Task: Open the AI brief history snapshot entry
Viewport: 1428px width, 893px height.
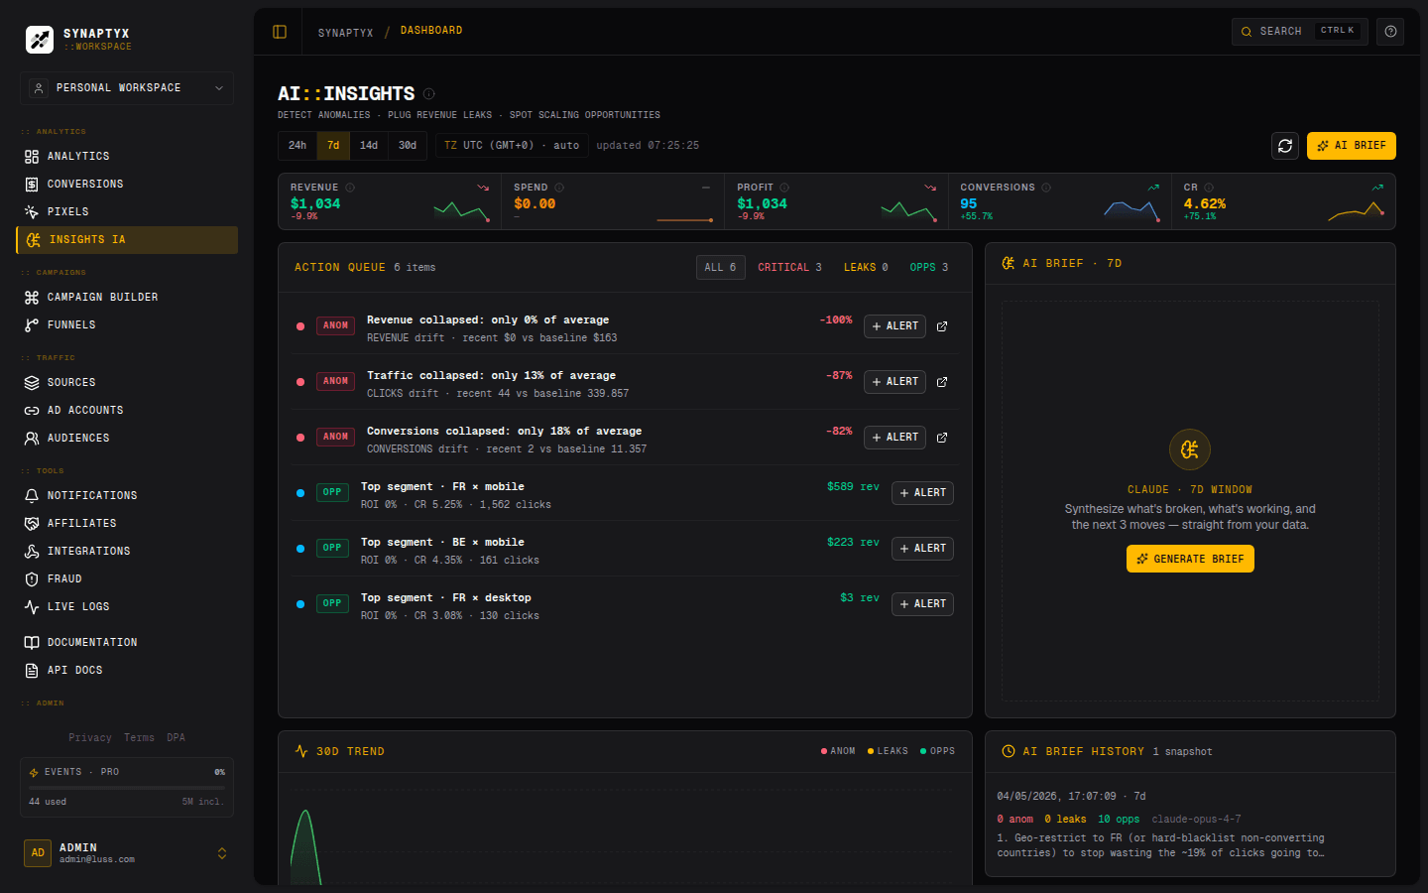Action: (1190, 825)
